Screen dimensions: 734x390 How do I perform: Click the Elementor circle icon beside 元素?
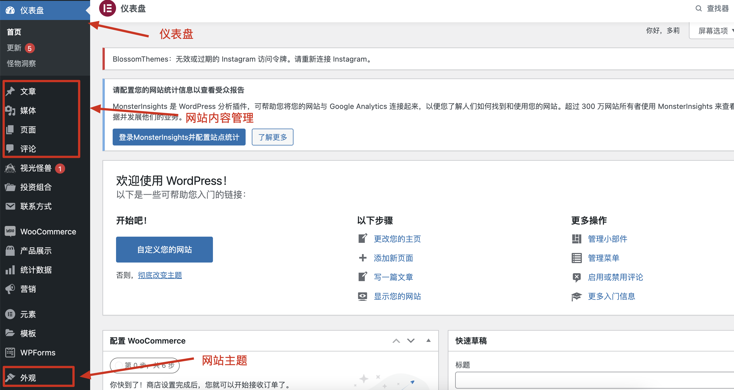tap(10, 314)
